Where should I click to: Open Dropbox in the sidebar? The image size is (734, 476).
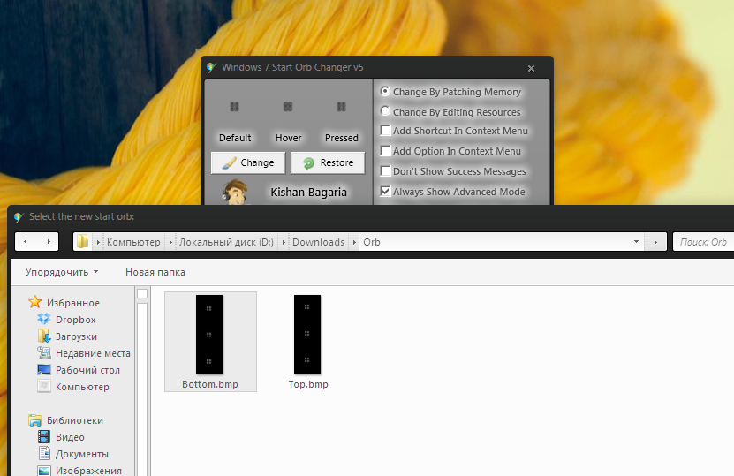point(75,320)
